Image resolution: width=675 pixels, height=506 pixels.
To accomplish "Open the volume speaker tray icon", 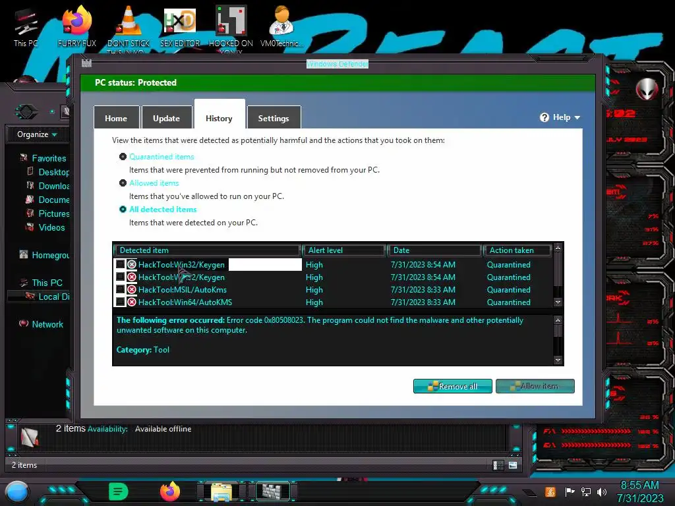I will point(602,492).
